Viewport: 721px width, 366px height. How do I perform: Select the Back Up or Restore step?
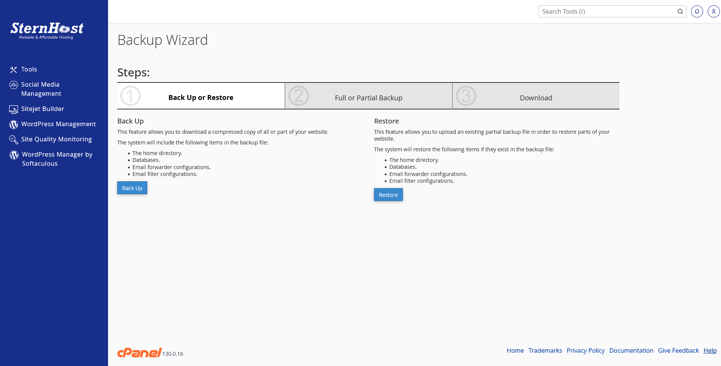click(201, 97)
